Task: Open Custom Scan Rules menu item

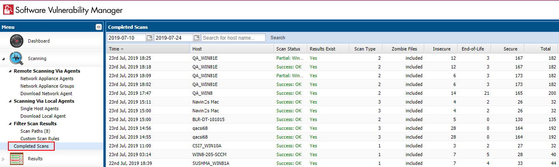Action: (40, 139)
